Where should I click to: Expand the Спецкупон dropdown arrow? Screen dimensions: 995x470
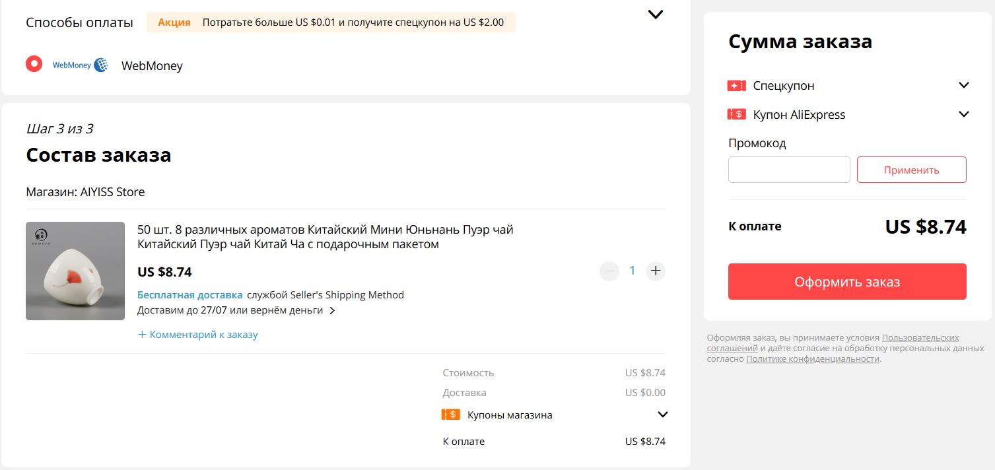click(x=964, y=85)
